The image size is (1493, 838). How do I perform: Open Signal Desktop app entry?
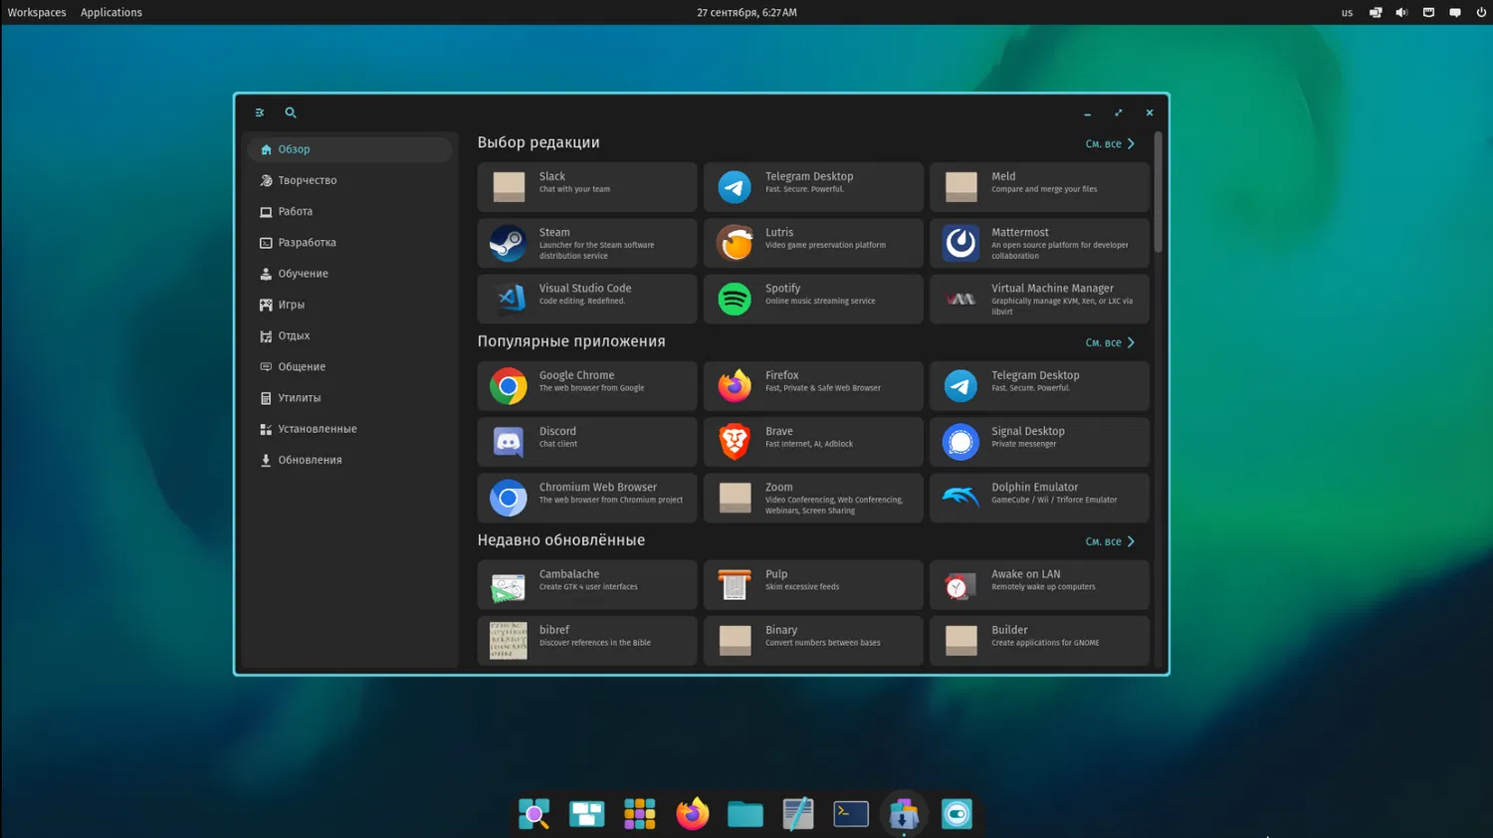[1038, 442]
